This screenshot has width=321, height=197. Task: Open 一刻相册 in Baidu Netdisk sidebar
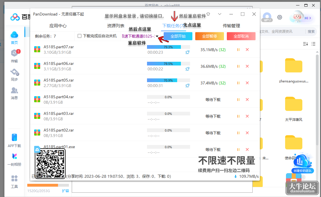(14, 159)
